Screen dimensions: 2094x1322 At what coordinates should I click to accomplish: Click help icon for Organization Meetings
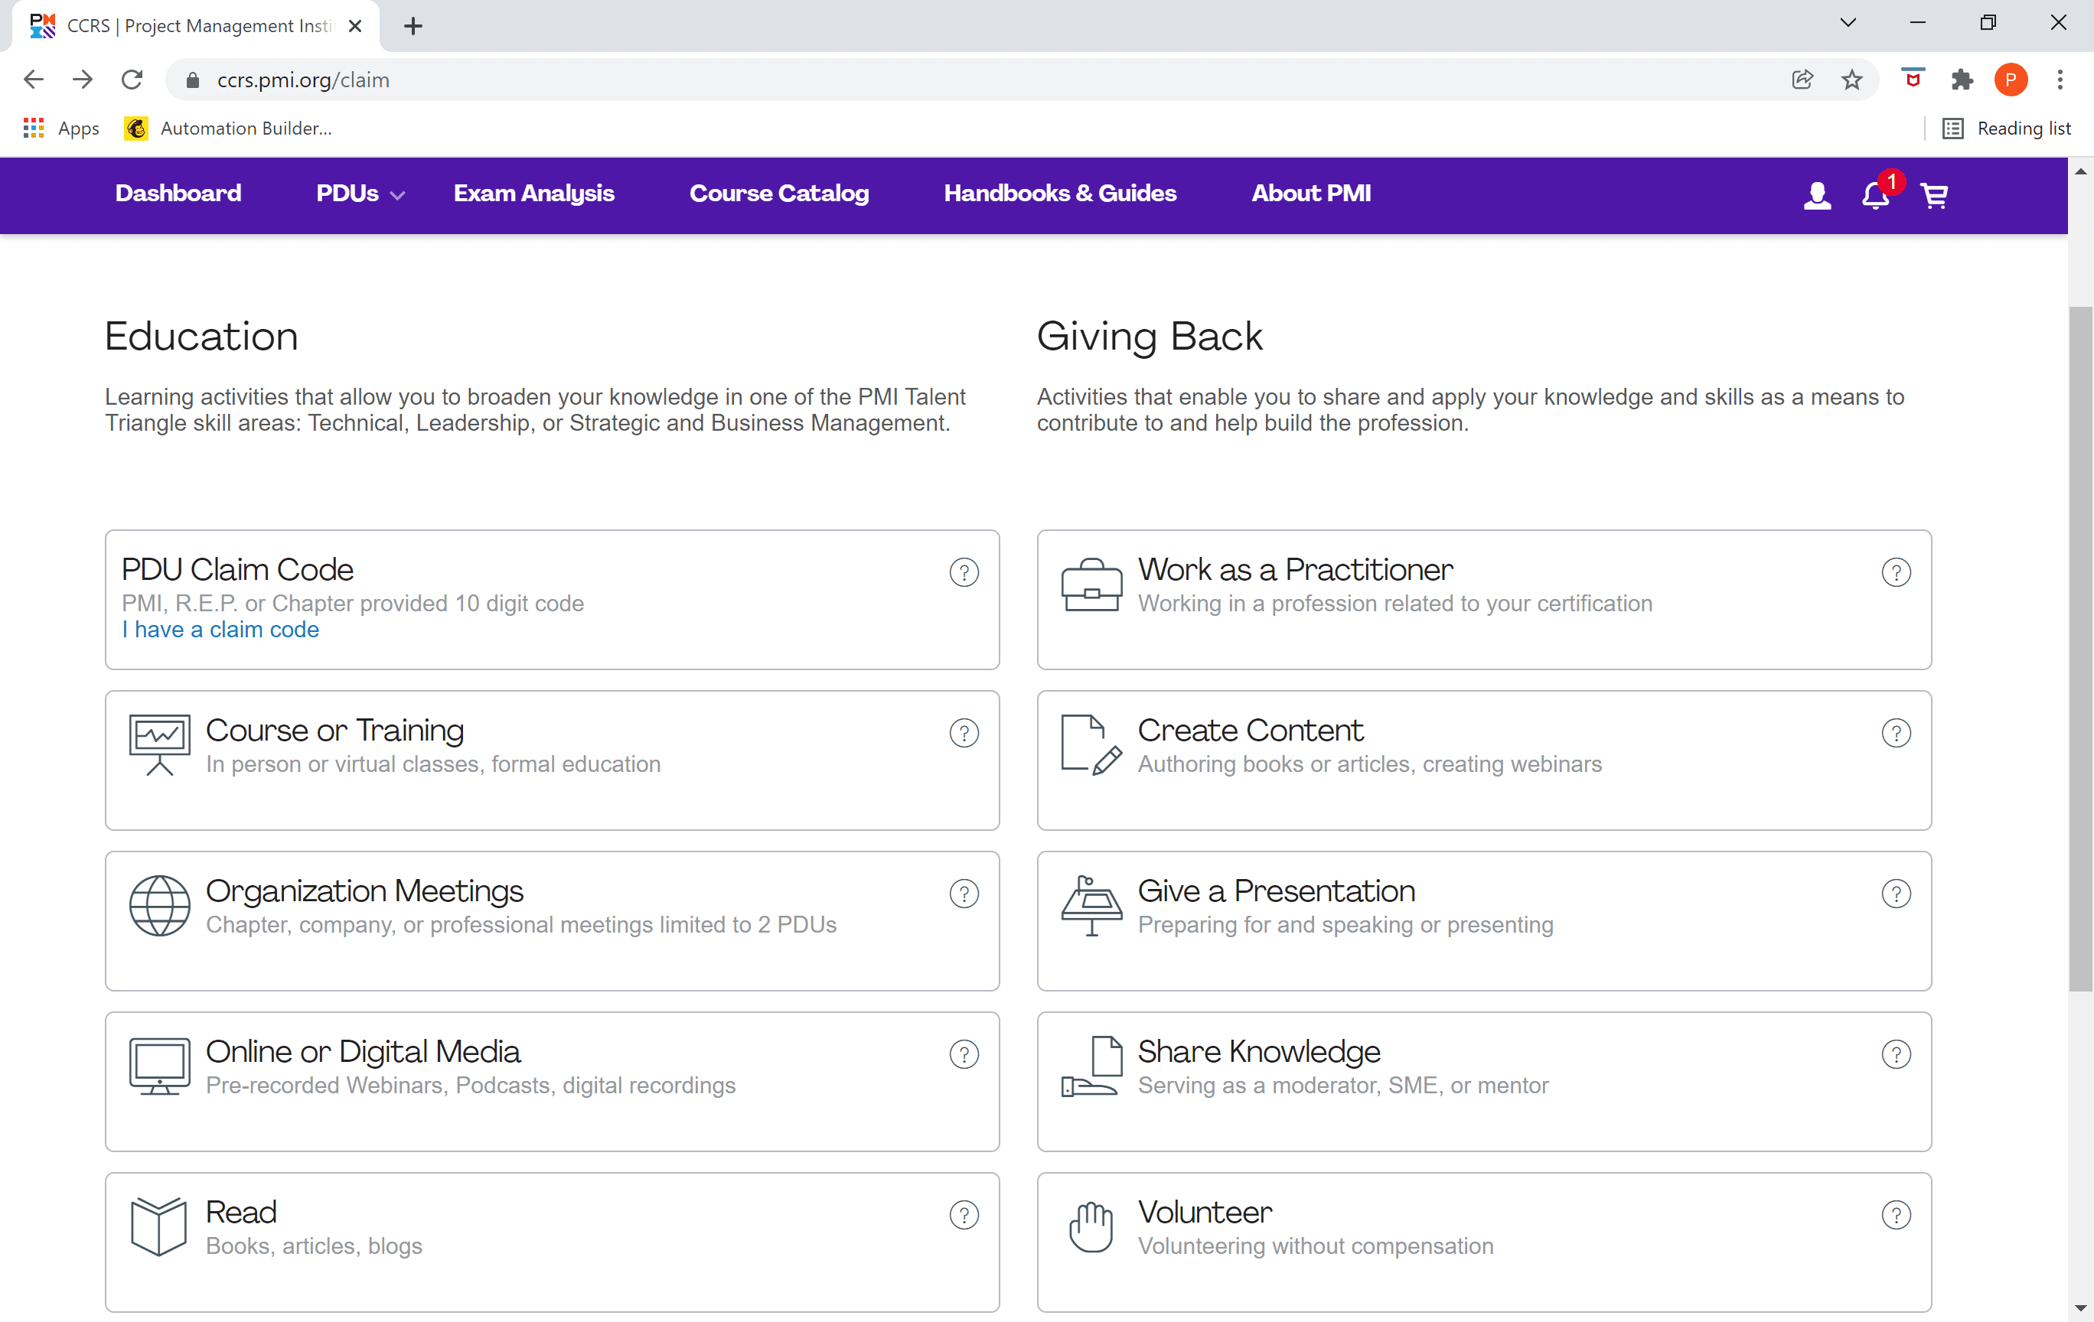point(964,894)
